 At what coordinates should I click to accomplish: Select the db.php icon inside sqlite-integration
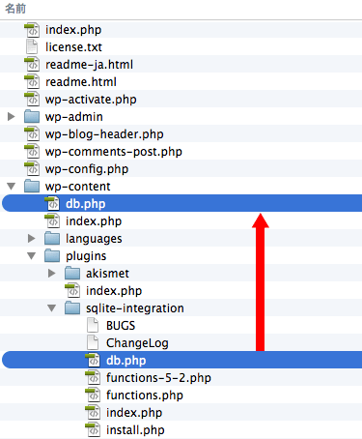click(93, 361)
